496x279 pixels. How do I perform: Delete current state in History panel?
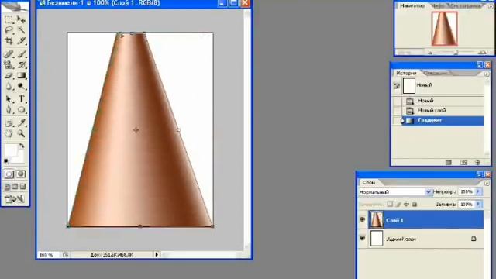click(x=477, y=162)
